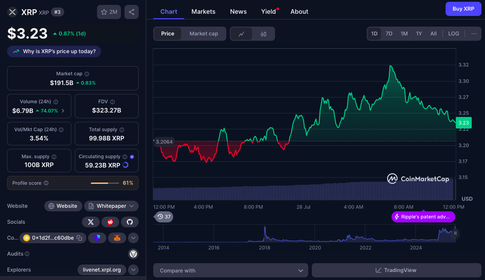
Task: Click the profile score 61% progress bar
Action: pos(105,183)
